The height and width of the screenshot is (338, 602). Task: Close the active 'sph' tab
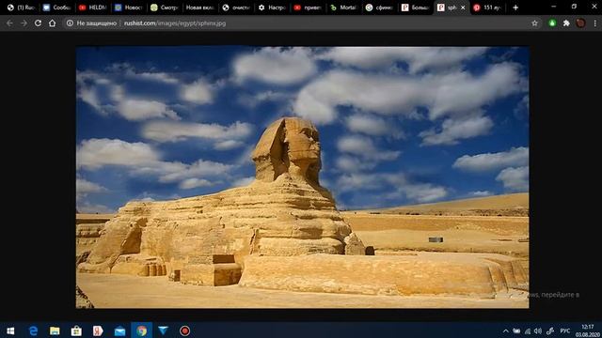pos(463,8)
